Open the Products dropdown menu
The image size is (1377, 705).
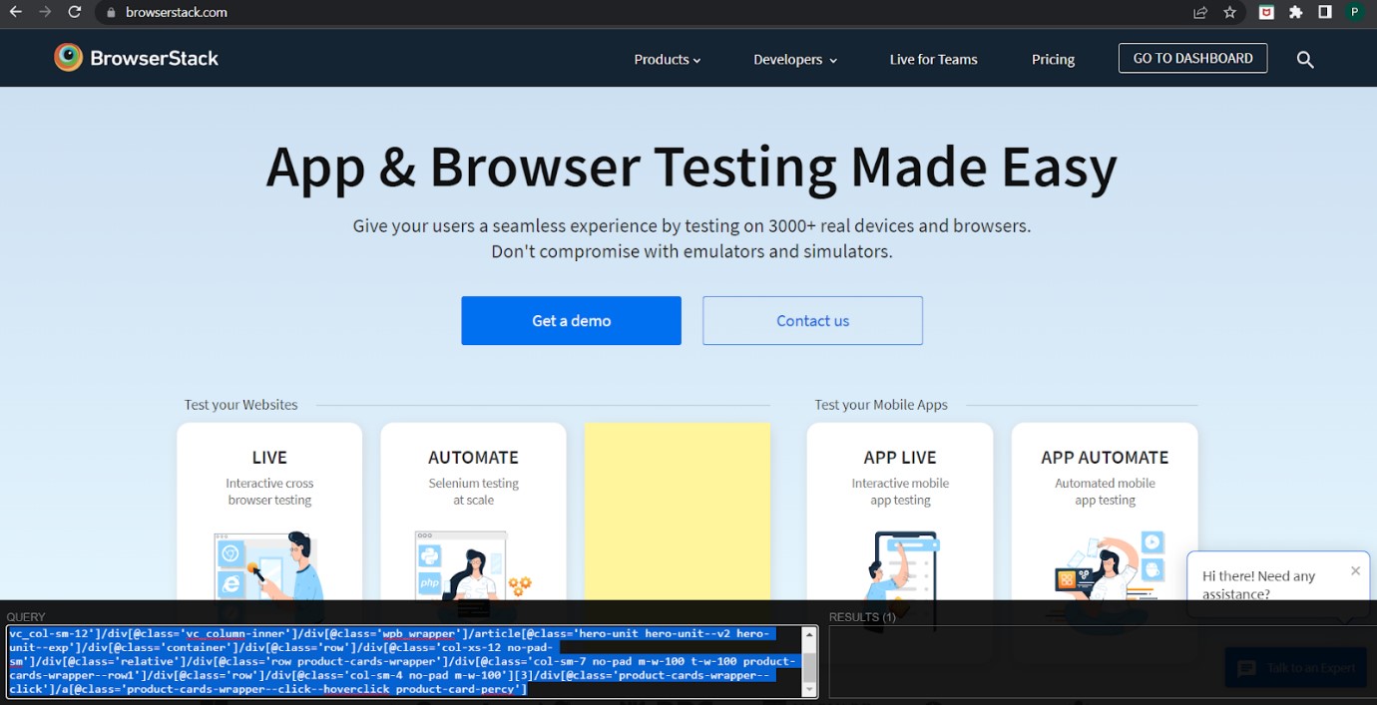point(667,59)
